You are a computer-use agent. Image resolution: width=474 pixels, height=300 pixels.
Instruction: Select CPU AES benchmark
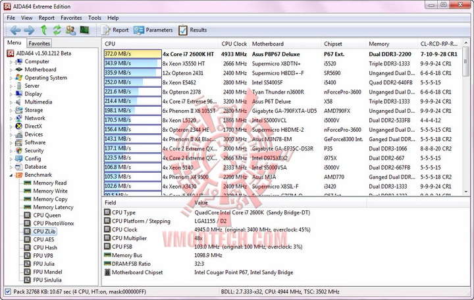(43, 239)
